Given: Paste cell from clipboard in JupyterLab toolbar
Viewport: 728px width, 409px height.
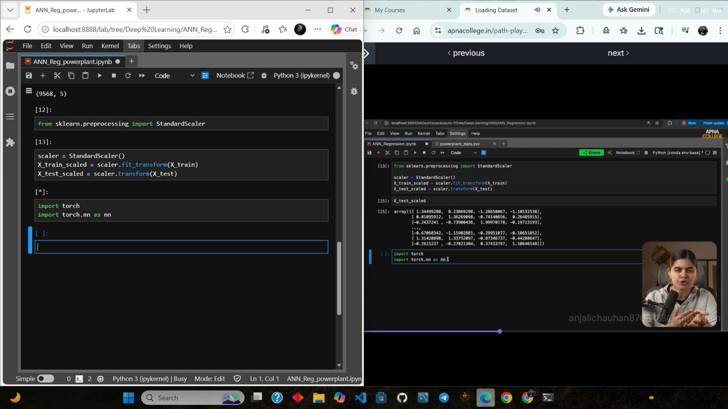Looking at the screenshot, I should coord(85,76).
